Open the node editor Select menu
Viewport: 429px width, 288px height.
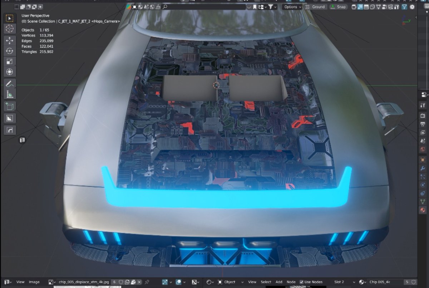266,282
